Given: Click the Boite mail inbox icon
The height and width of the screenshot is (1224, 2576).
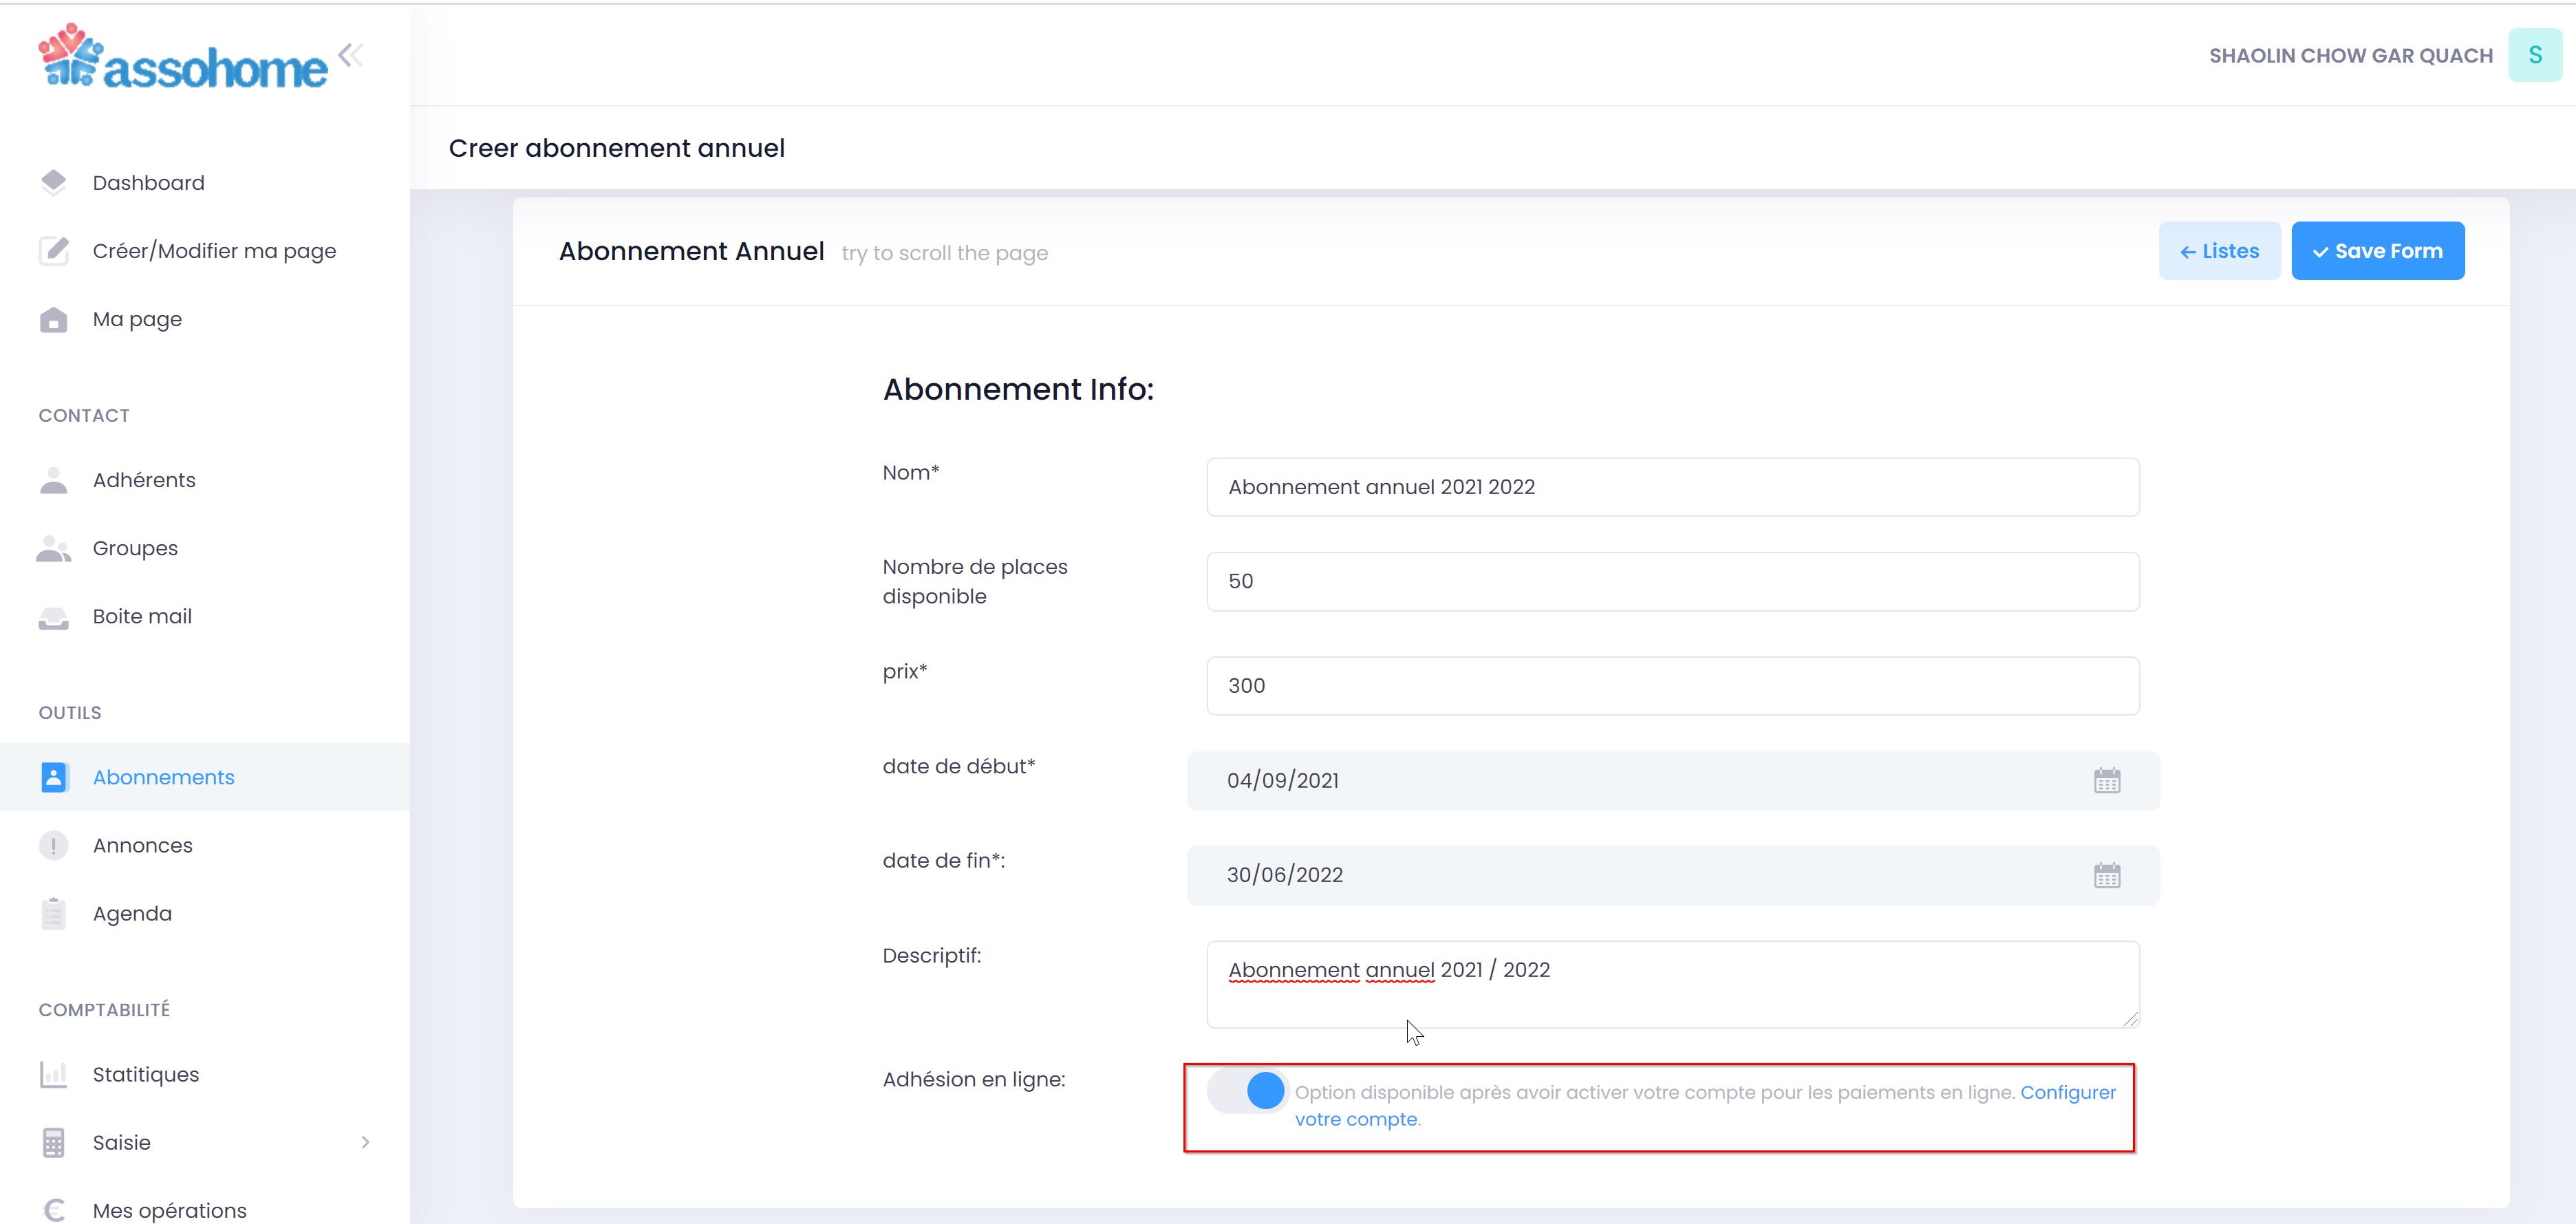Looking at the screenshot, I should click(54, 617).
